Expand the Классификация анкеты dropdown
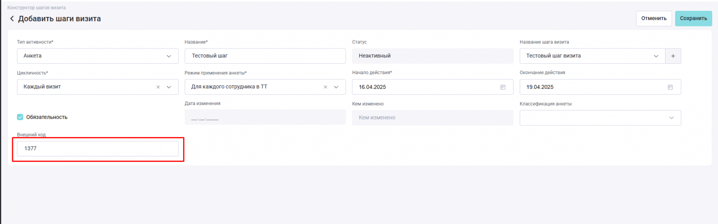The height and width of the screenshot is (224, 718). tap(600, 118)
